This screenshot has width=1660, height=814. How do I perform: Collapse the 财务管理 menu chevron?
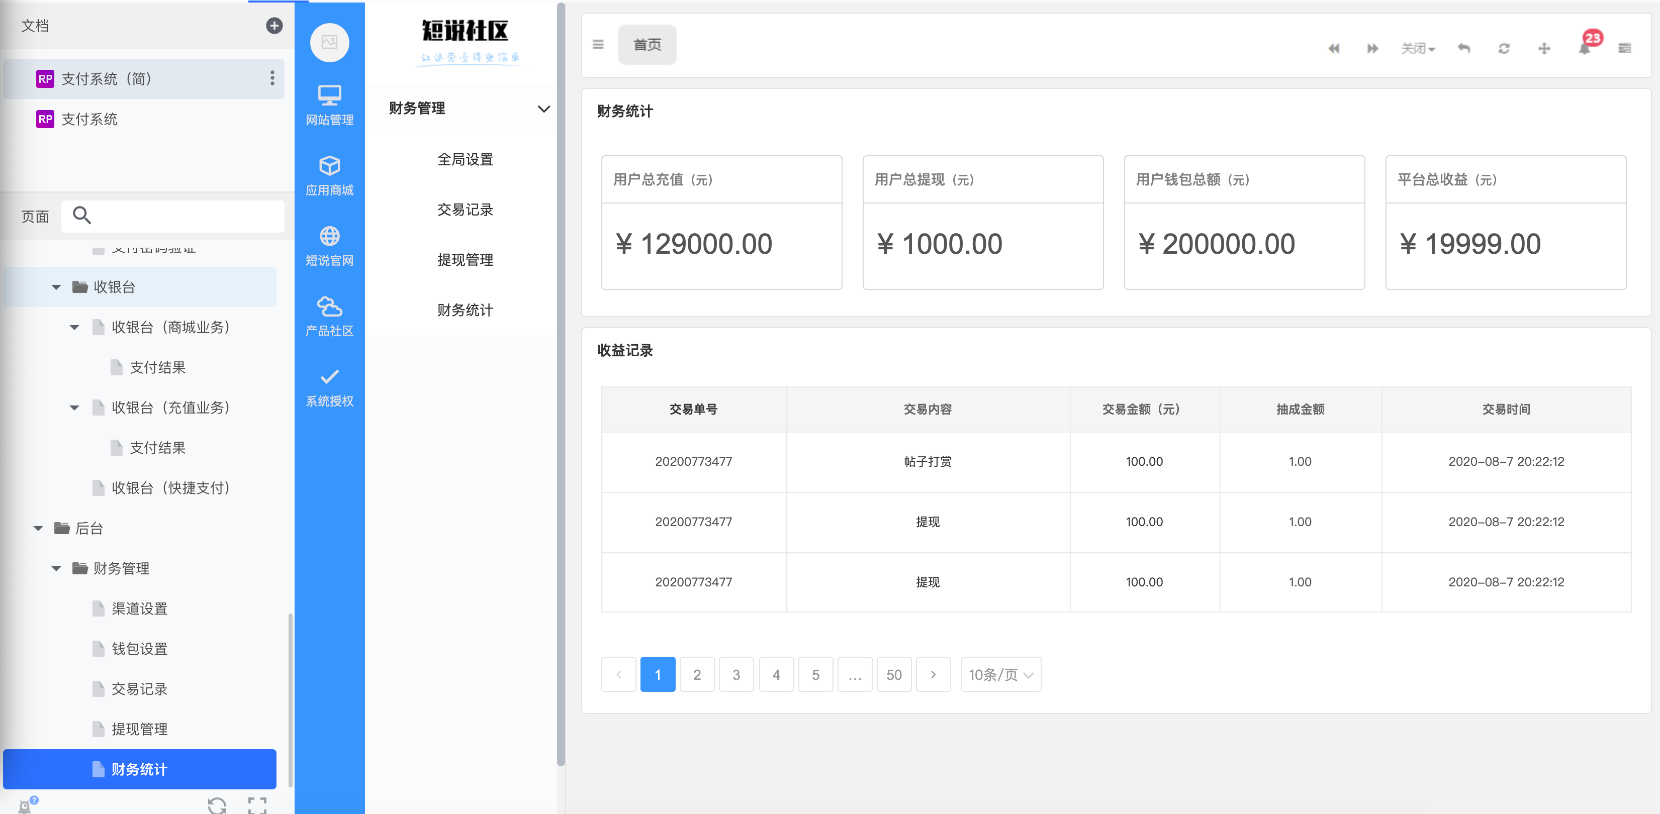(543, 108)
